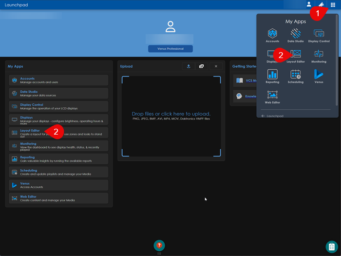Launch Data Studio from the apps popup grid
The image size is (341, 256).
coord(296,35)
